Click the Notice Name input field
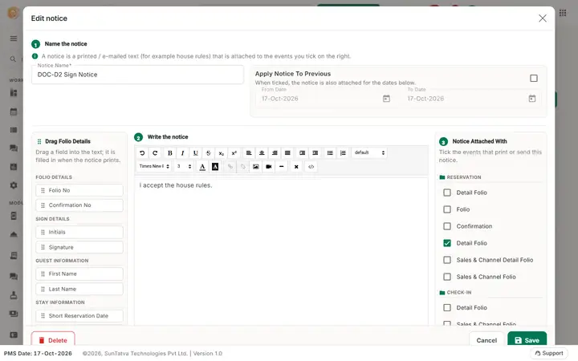578x361 pixels. (137, 75)
